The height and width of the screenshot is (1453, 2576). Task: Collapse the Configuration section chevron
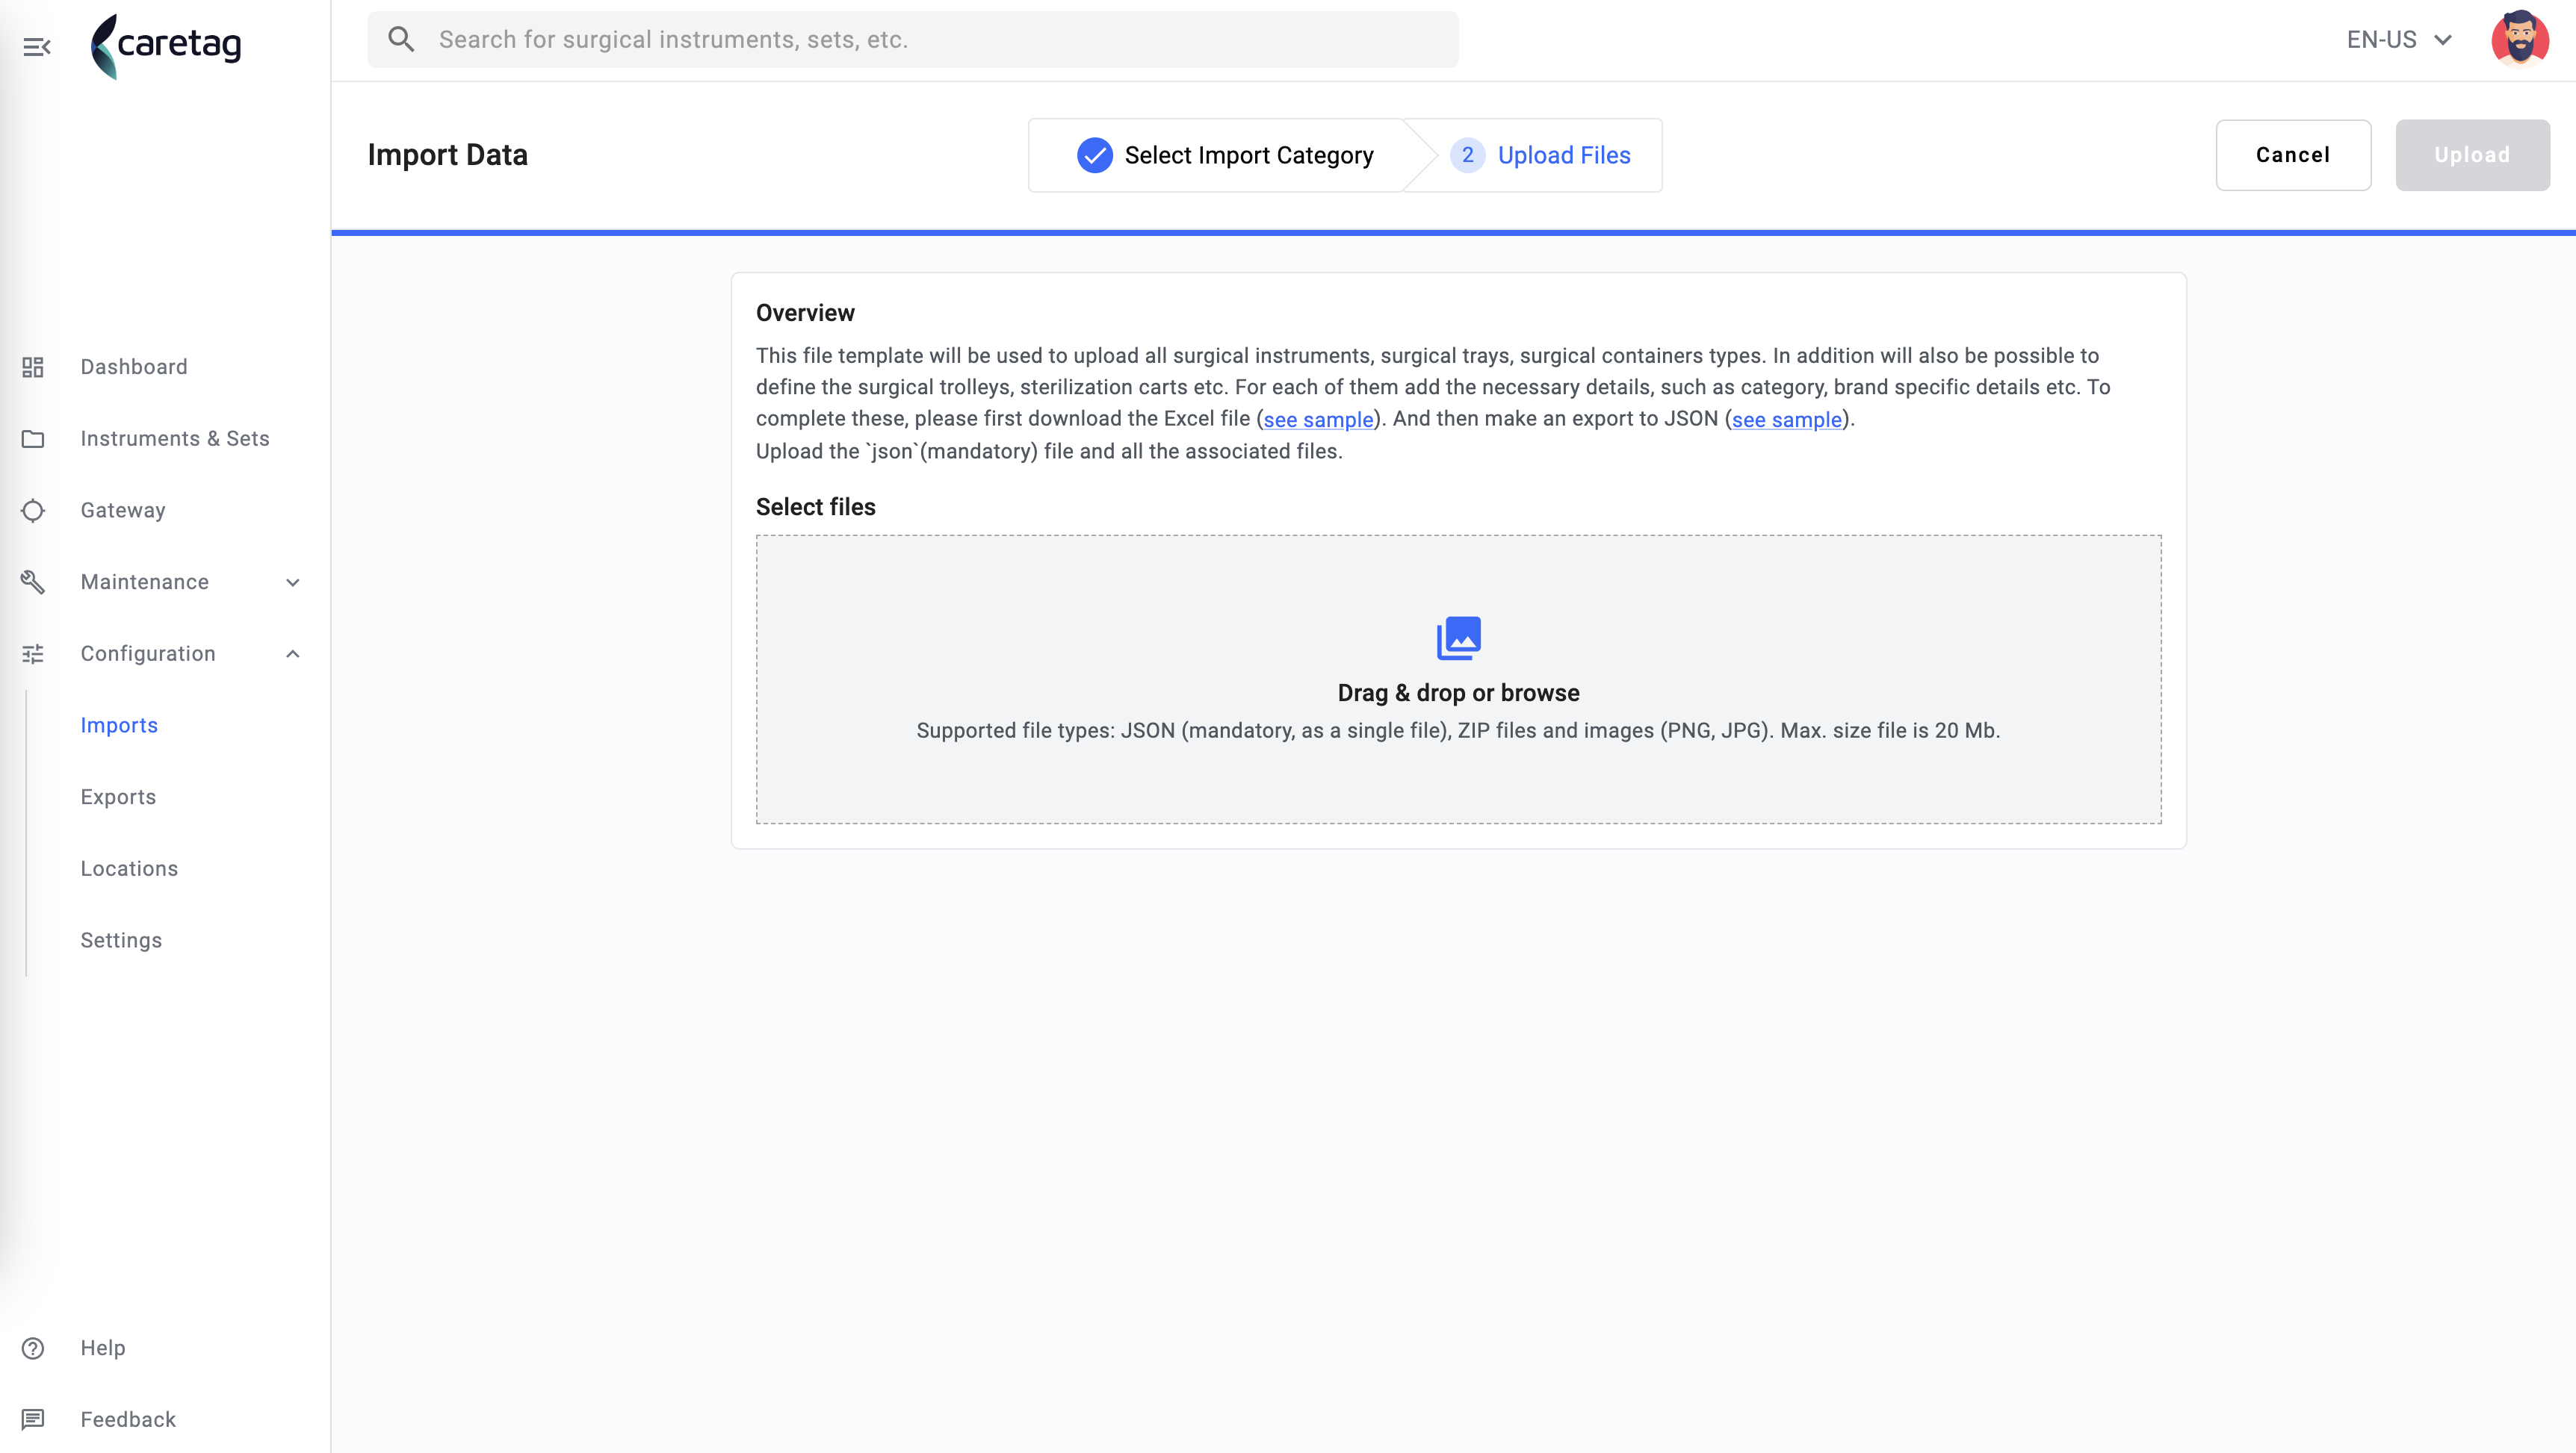(x=293, y=653)
